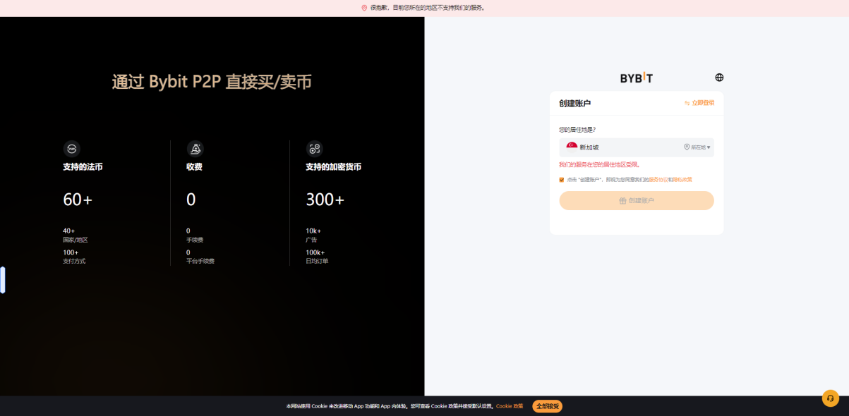Click the location pin beside 所在地
The image size is (849, 416).
687,147
